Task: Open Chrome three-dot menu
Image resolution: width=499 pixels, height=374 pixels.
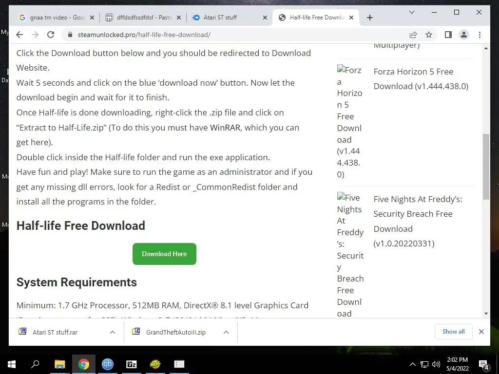Action: 480,35
